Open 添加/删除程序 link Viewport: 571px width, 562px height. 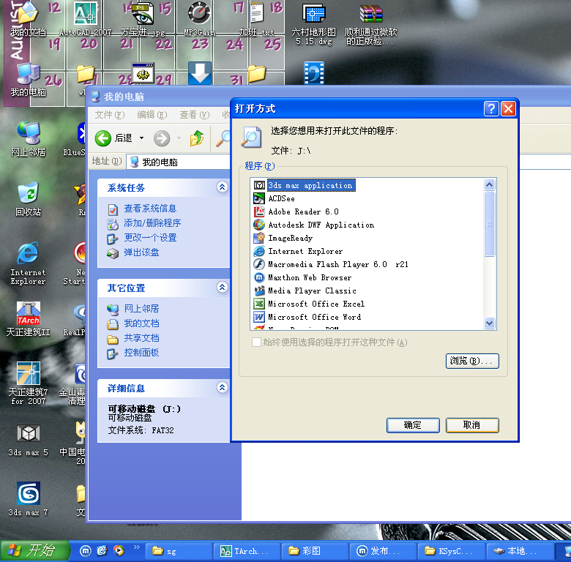click(x=152, y=223)
